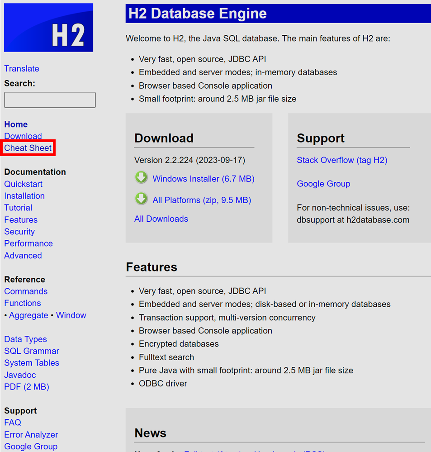Open the SQL Grammar reference
The image size is (431, 452).
click(x=32, y=351)
